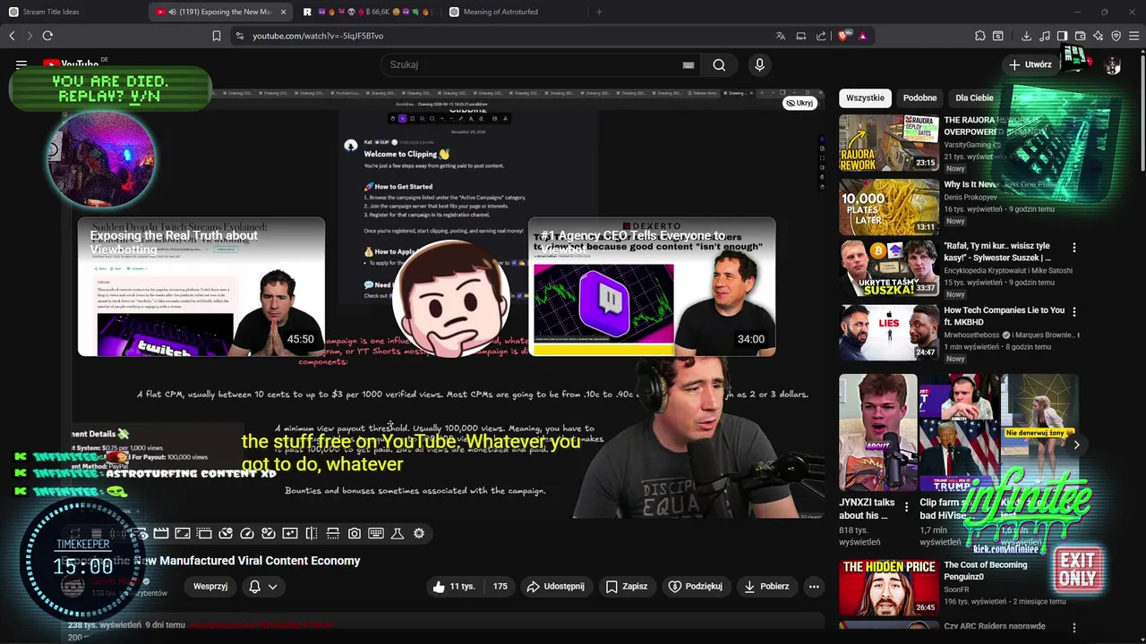
Task: Click the share page icon in address bar
Action: [822, 36]
